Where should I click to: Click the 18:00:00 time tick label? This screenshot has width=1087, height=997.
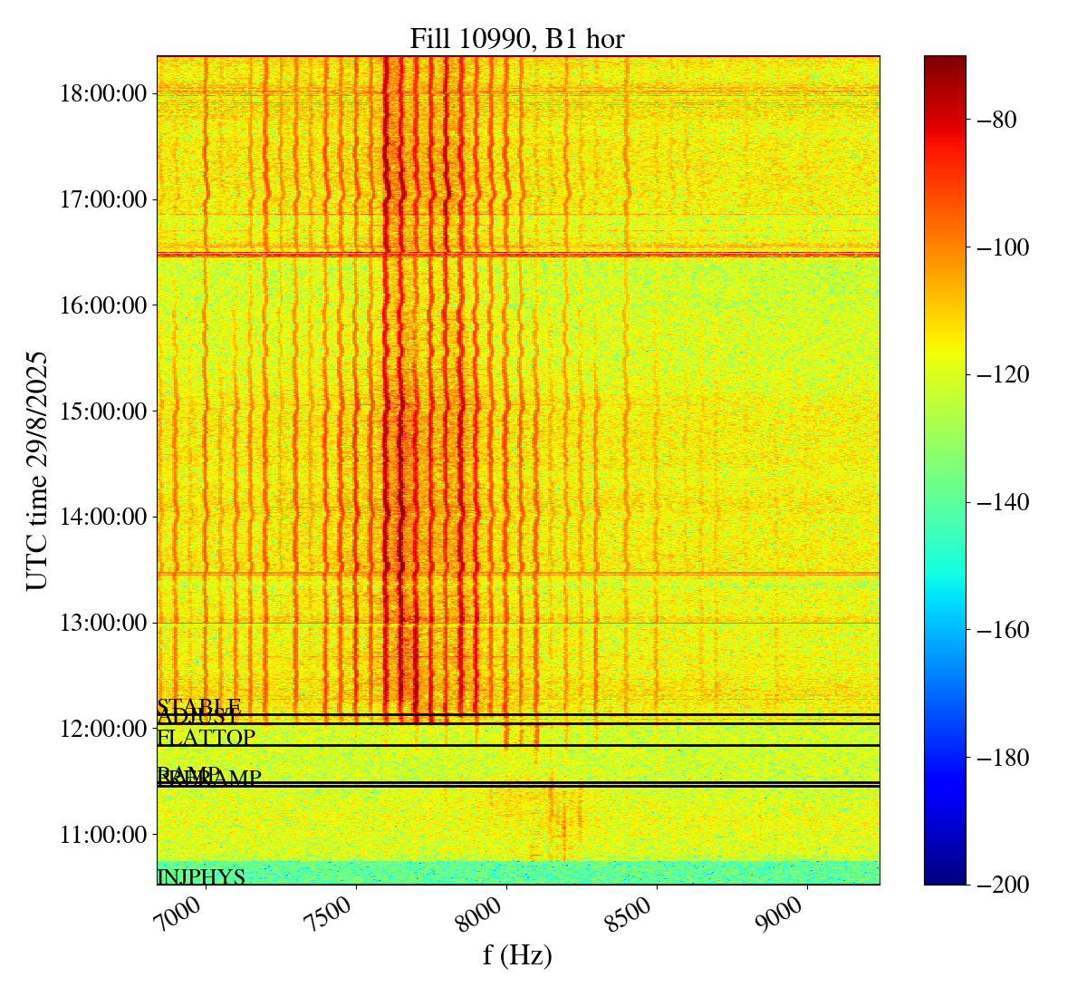[102, 93]
